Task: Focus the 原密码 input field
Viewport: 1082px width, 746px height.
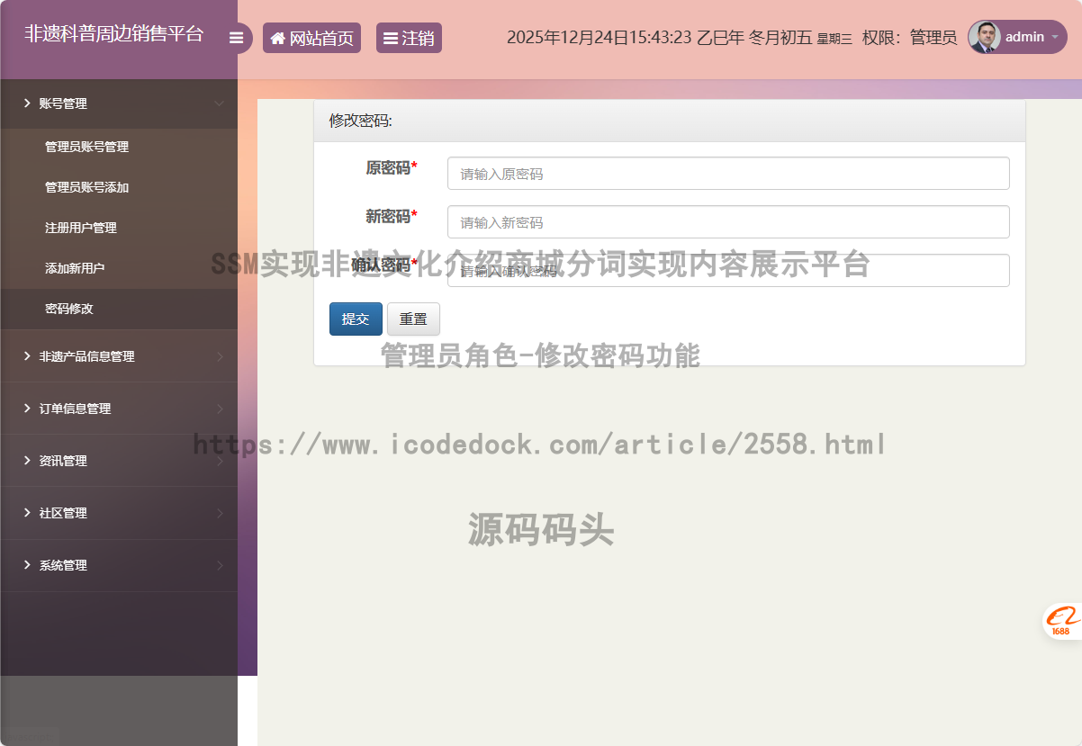Action: coord(727,174)
